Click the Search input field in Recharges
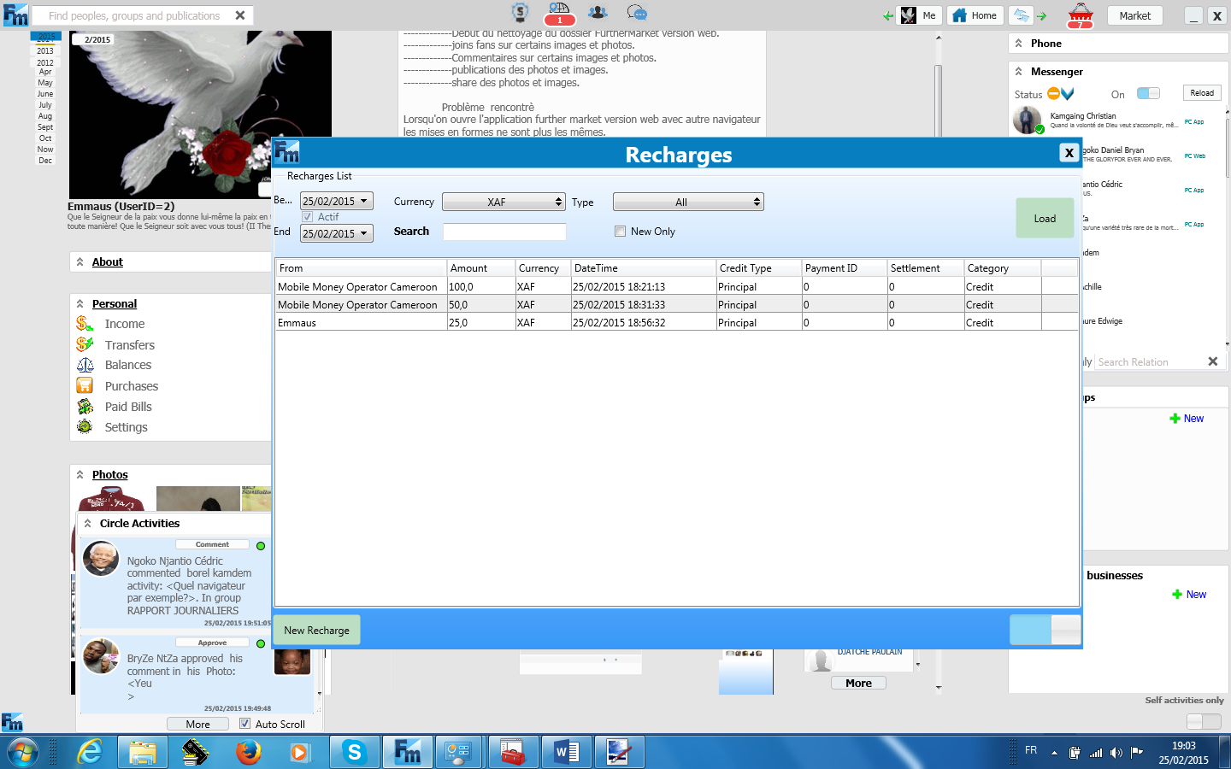1231x769 pixels. [504, 232]
